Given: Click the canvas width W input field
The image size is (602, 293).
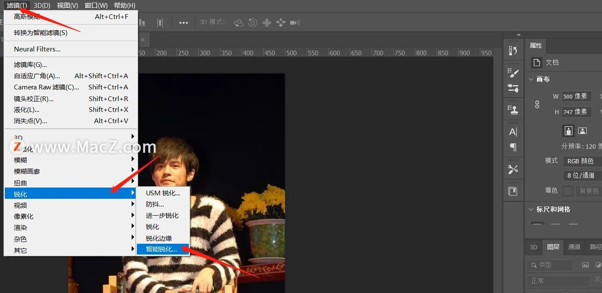Looking at the screenshot, I should (x=576, y=96).
